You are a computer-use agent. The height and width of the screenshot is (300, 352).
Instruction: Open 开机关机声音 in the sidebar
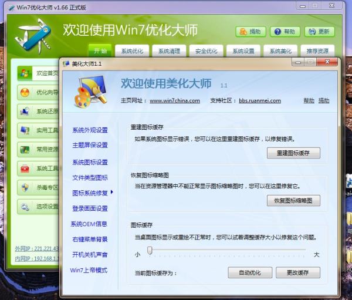click(x=90, y=255)
